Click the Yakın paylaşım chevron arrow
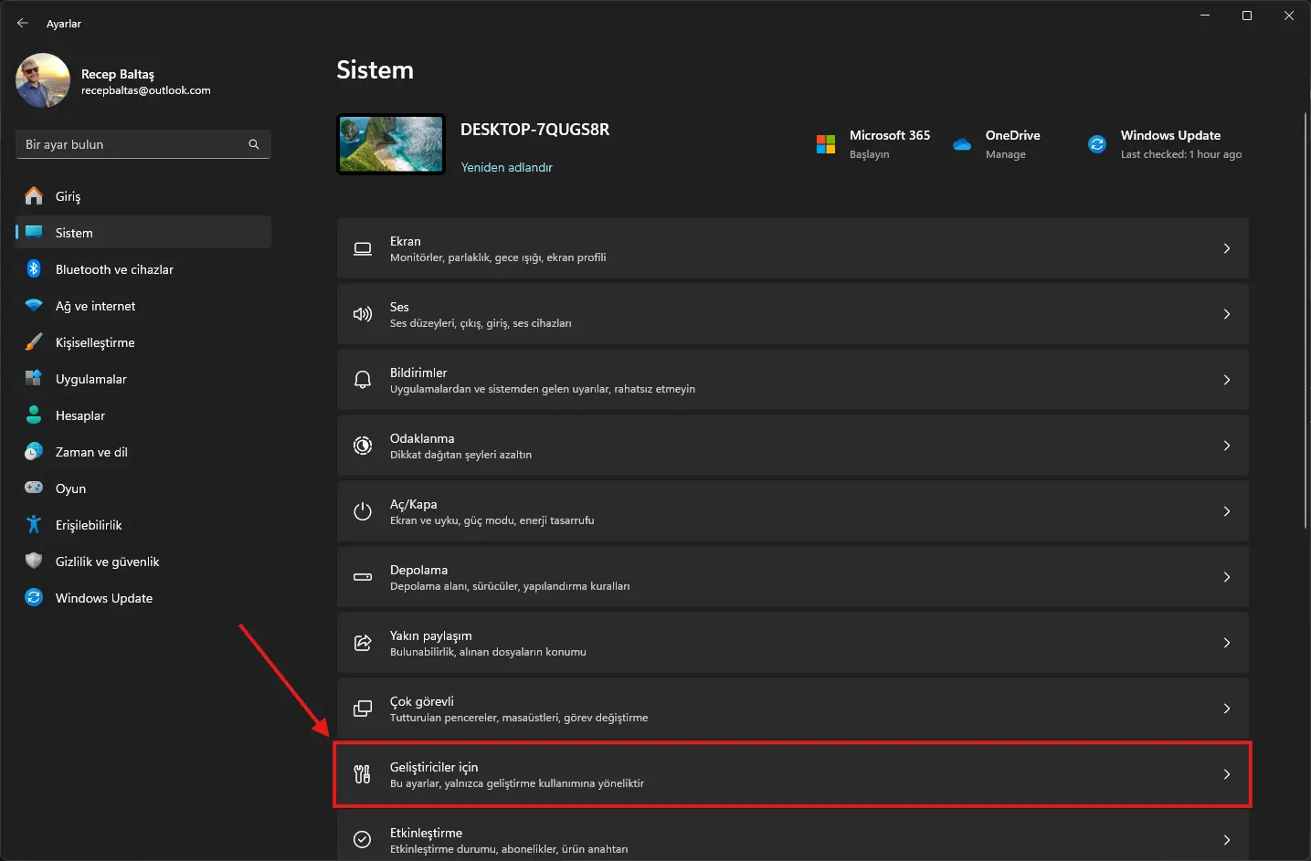This screenshot has width=1311, height=861. (1227, 643)
